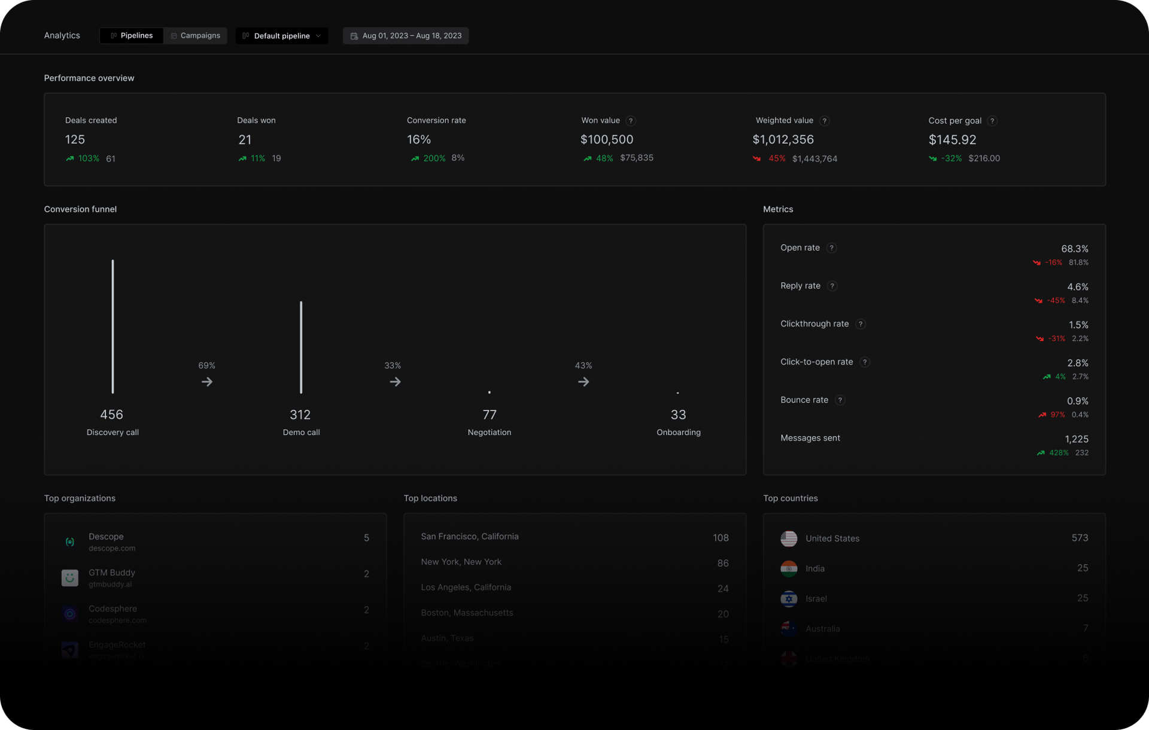1149x730 pixels.
Task: Click the arrow after Discovery call 69%
Action: [x=207, y=382]
